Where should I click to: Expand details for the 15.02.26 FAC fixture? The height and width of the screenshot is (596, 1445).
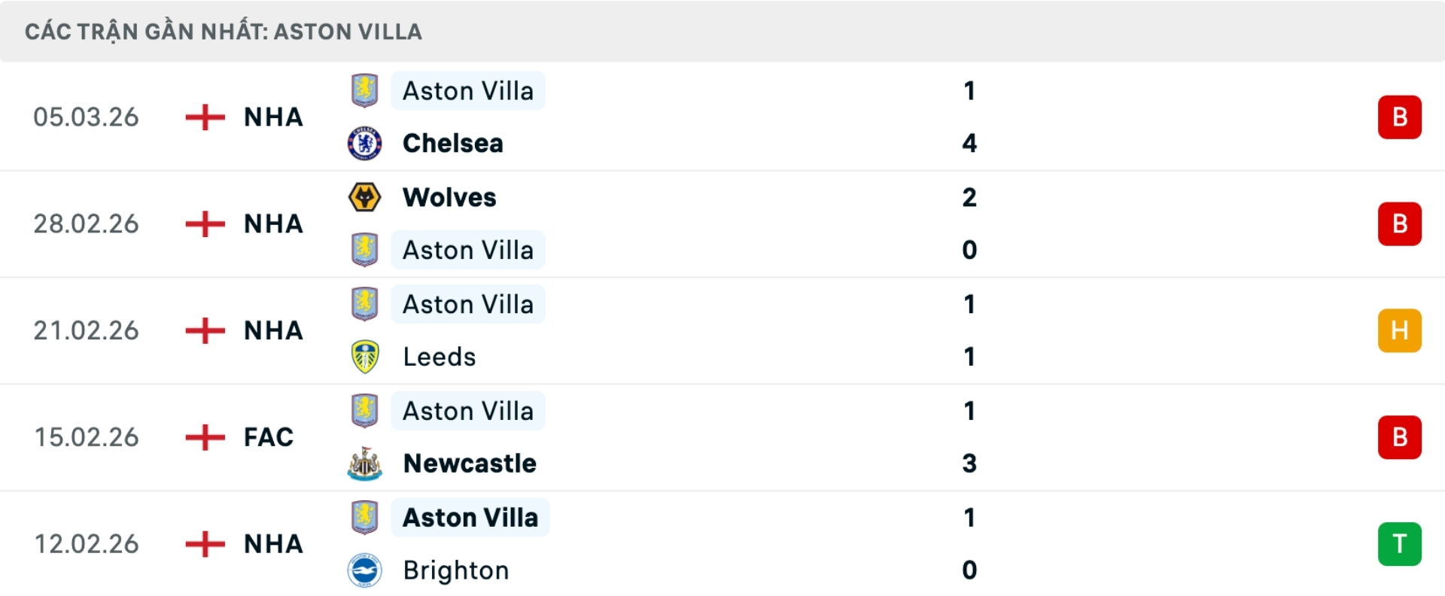point(722,436)
